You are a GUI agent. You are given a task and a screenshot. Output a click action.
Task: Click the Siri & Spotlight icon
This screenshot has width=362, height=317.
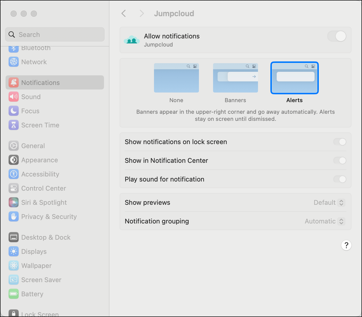14,202
